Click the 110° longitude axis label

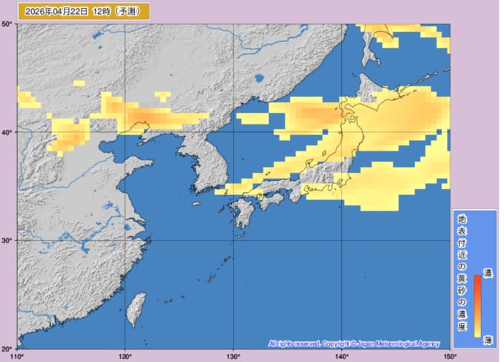(17, 355)
